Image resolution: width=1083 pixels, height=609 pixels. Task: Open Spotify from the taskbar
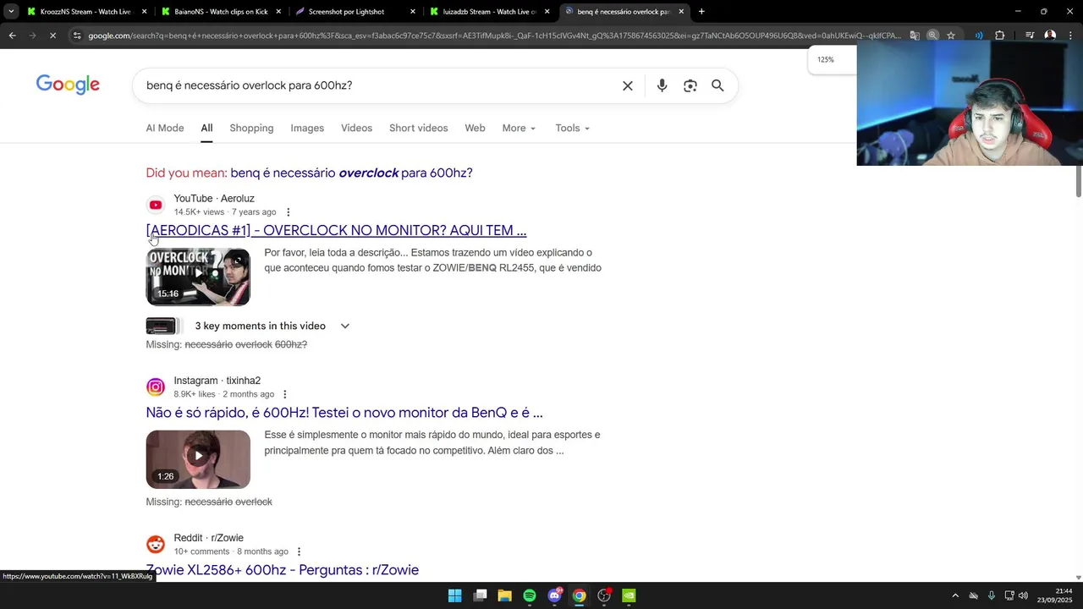pyautogui.click(x=530, y=595)
